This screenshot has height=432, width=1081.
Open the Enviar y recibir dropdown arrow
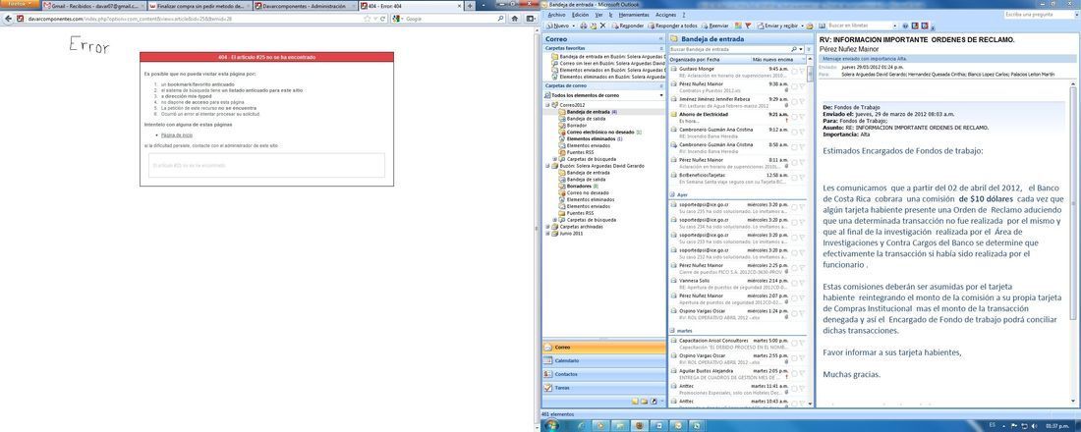[x=802, y=26]
